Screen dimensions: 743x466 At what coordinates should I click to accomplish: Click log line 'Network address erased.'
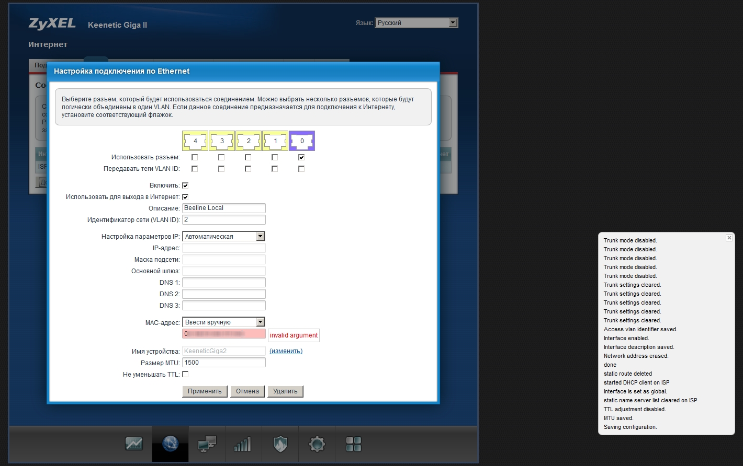point(636,356)
